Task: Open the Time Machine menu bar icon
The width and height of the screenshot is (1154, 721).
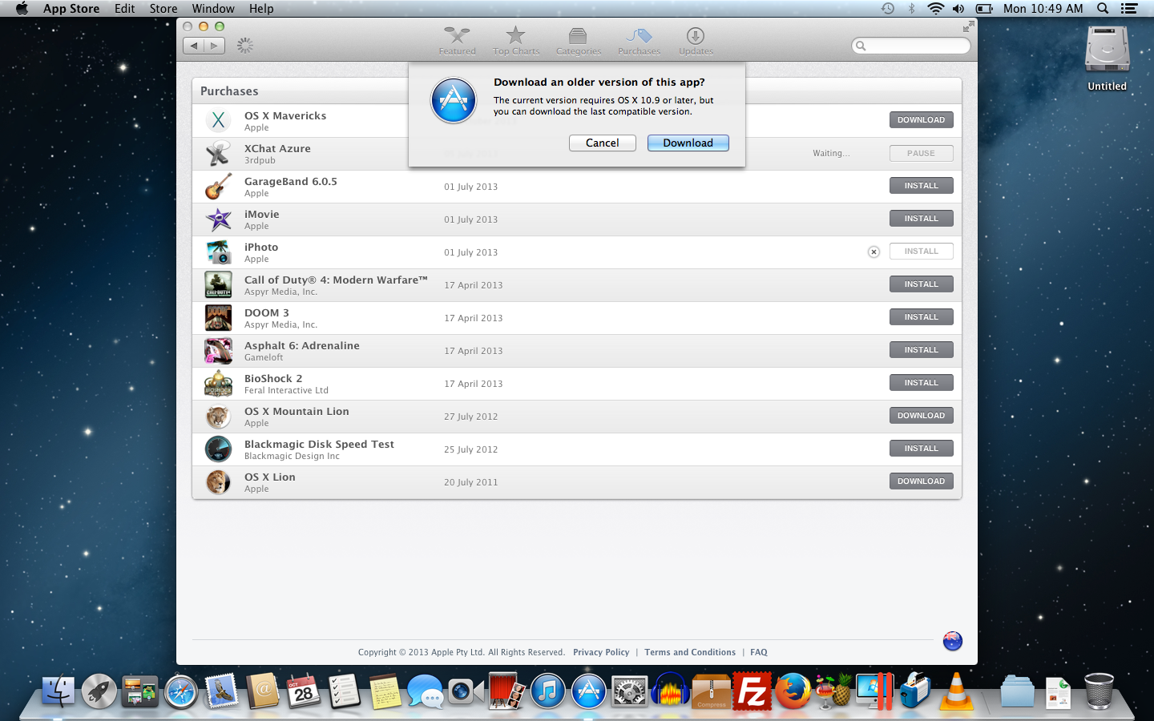Action: click(887, 9)
